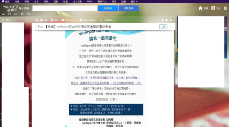Viewport: 229px width, 127px height.
Task: Go to next message with down arrow
Action: 166,20
